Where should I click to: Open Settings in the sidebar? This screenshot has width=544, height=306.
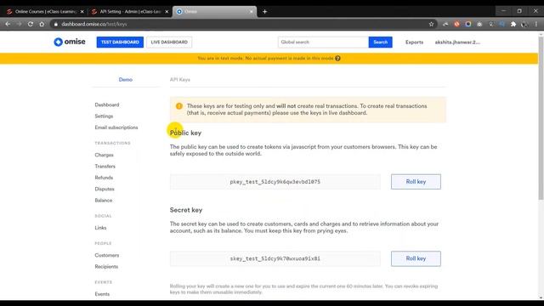[x=104, y=116]
